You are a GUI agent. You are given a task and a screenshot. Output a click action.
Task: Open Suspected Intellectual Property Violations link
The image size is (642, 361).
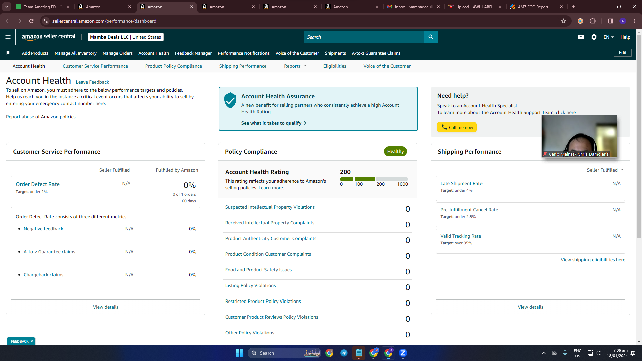(270, 207)
